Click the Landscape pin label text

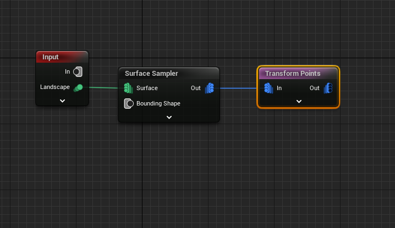click(x=55, y=87)
